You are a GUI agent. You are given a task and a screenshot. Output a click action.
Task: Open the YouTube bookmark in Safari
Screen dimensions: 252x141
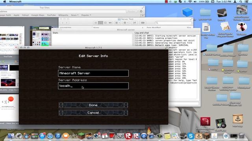tap(51, 15)
